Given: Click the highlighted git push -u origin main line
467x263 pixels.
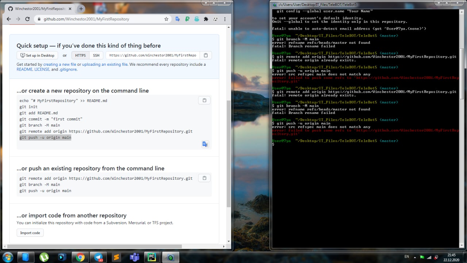Looking at the screenshot, I should point(45,138).
